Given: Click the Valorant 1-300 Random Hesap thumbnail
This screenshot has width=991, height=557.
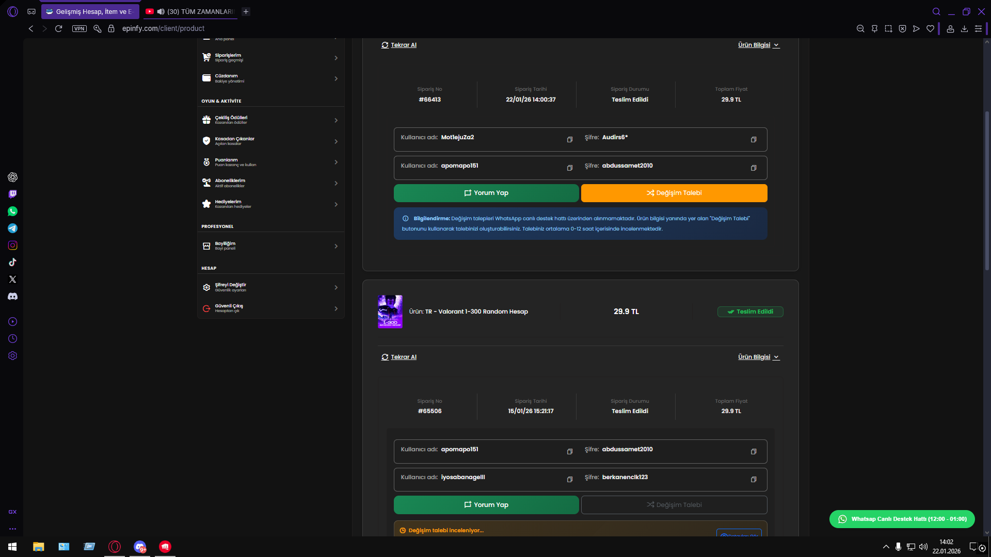Looking at the screenshot, I should 390,312.
